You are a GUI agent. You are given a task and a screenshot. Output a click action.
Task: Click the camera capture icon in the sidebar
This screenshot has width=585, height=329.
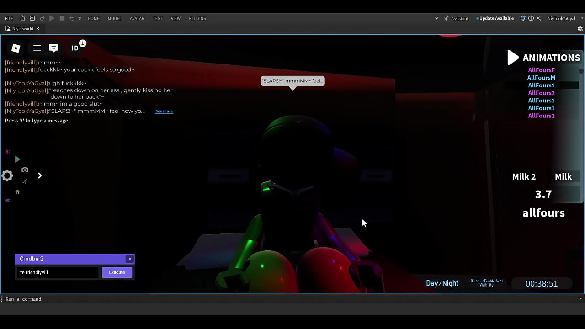25,170
